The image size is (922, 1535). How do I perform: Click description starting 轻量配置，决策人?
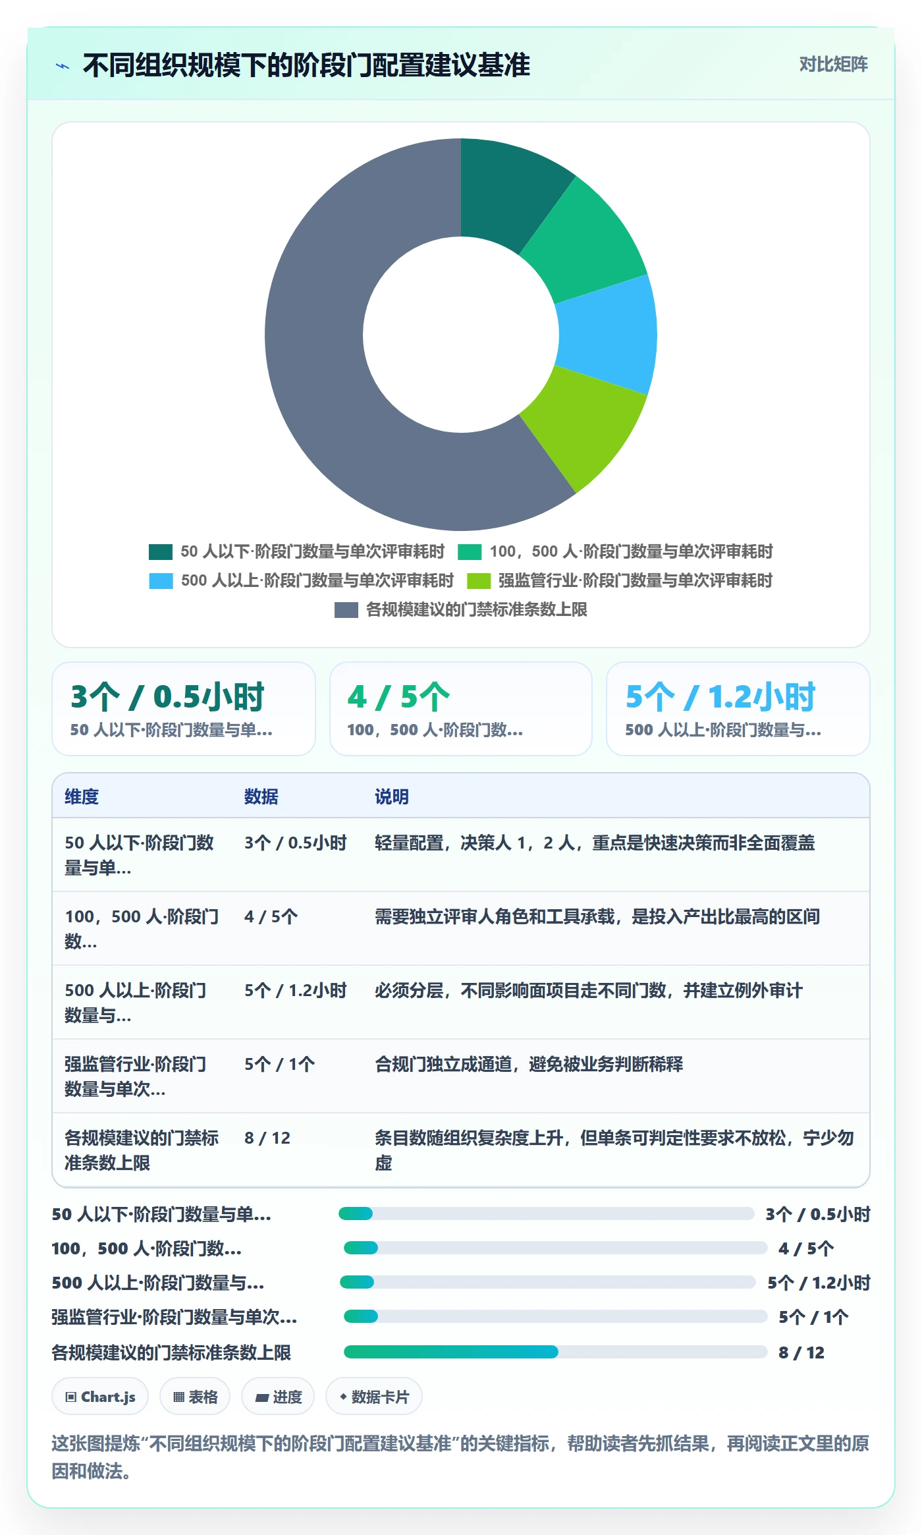[x=595, y=843]
